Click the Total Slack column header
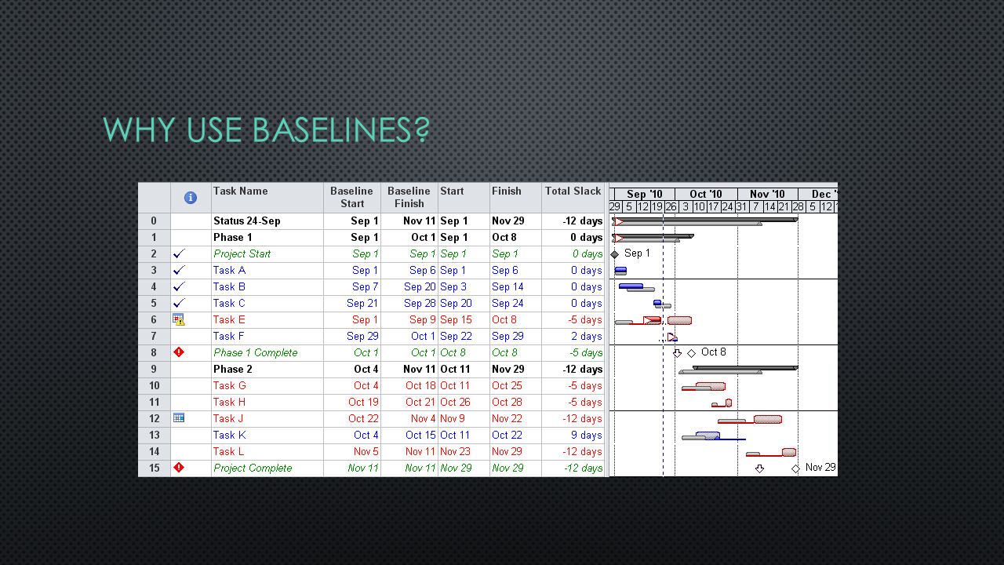The image size is (1004, 565). [573, 198]
